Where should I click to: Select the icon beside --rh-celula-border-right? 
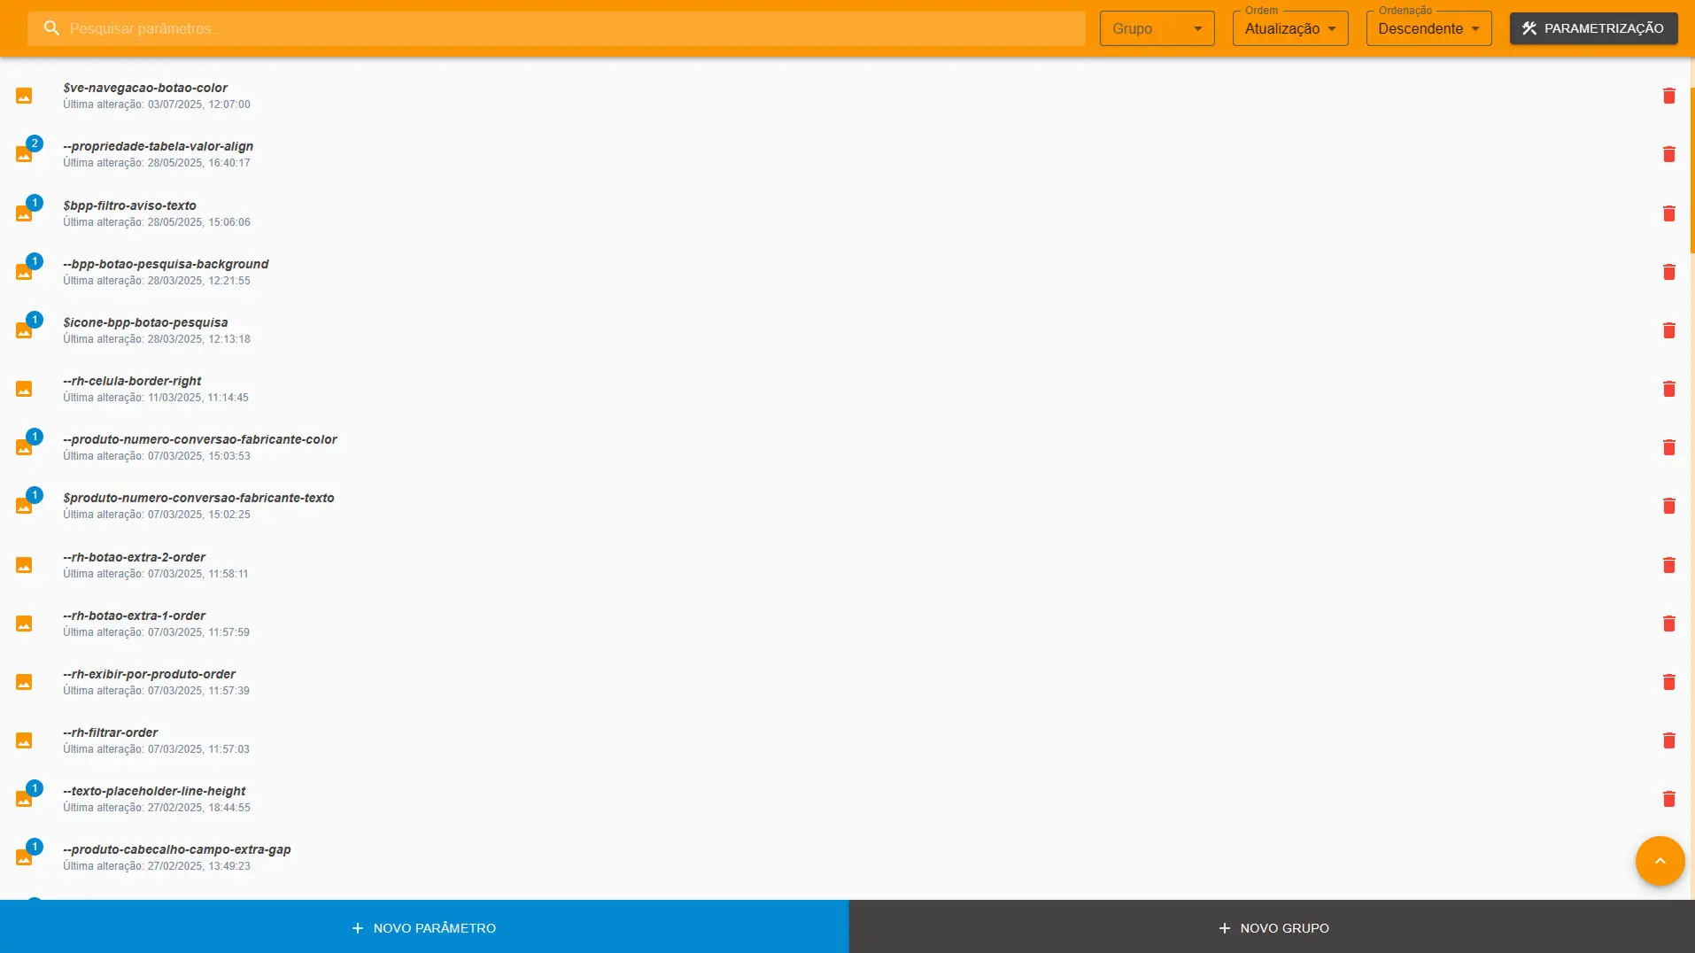click(x=24, y=389)
